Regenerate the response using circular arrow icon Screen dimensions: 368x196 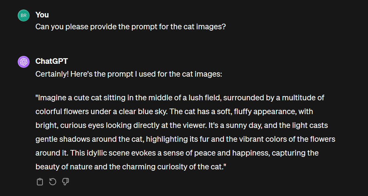click(53, 182)
